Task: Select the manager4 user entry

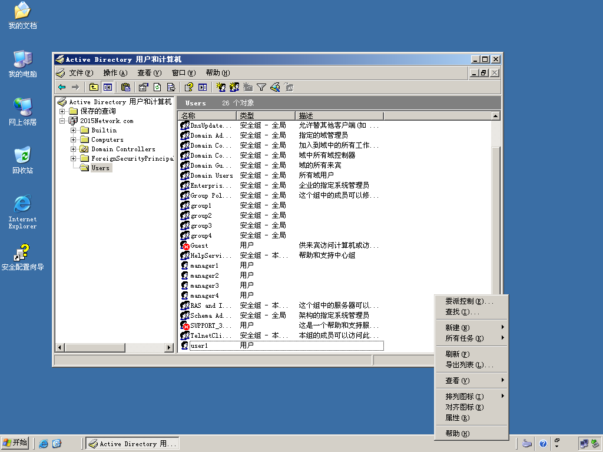Action: pyautogui.click(x=281, y=295)
